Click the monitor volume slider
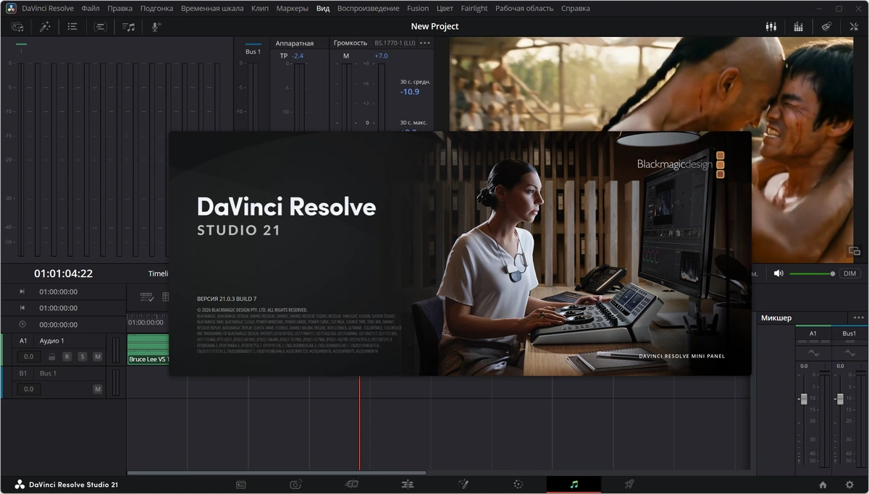This screenshot has width=869, height=494. pos(812,273)
